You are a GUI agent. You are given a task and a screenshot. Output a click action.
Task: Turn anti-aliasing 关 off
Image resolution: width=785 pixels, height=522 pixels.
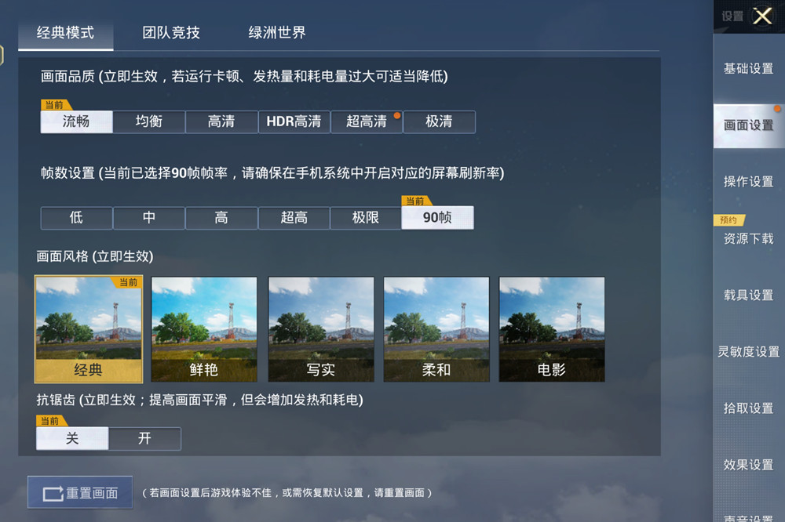(x=72, y=438)
